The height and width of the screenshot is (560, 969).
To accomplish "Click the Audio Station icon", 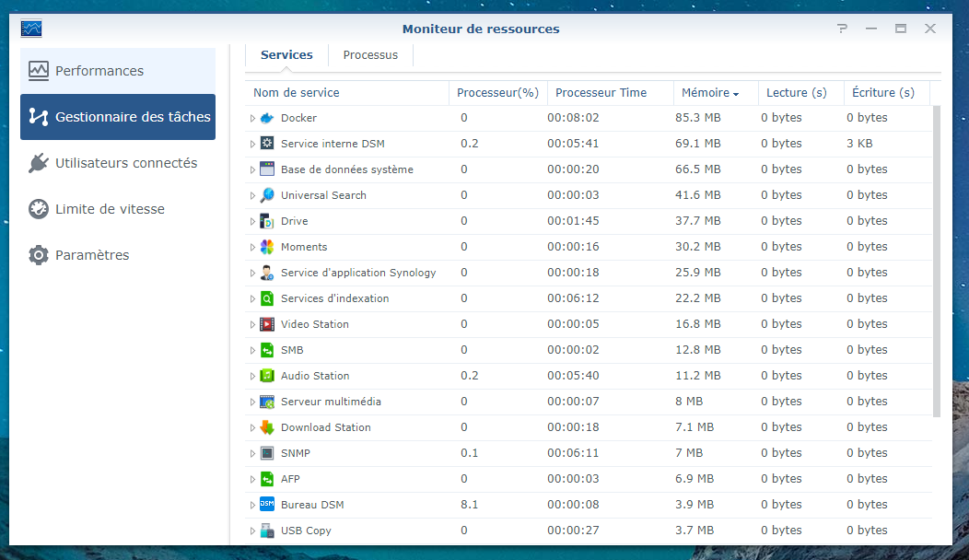I will (267, 376).
